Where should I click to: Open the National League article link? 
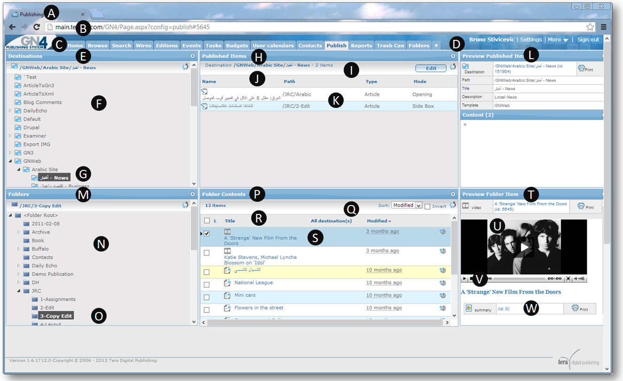point(254,282)
